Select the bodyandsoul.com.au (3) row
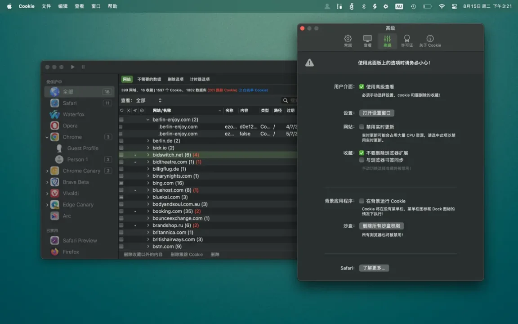The image size is (518, 324). [208, 204]
